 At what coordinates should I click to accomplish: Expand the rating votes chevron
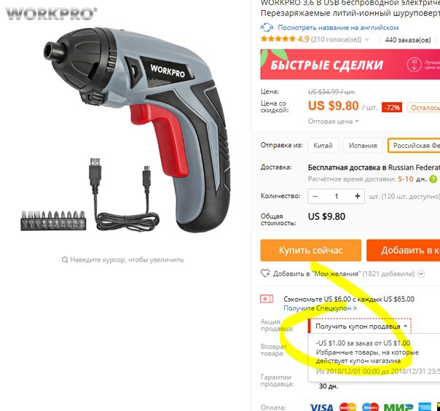[x=366, y=39]
